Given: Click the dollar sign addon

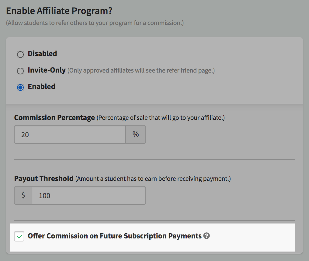Looking at the screenshot, I should pos(23,195).
